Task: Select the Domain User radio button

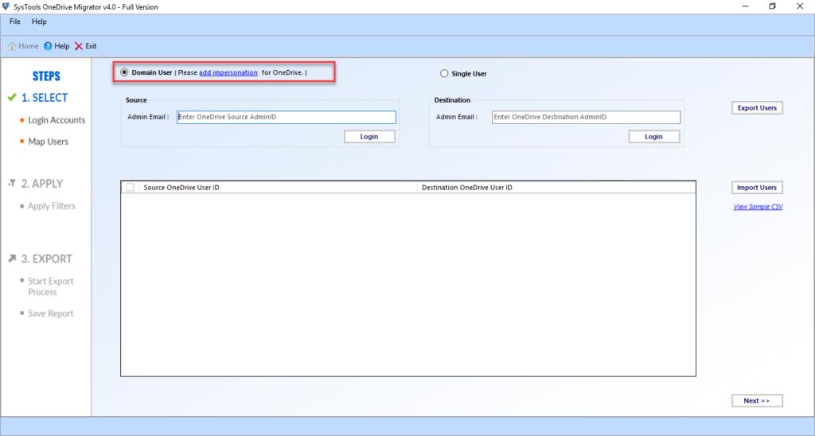Action: point(124,72)
